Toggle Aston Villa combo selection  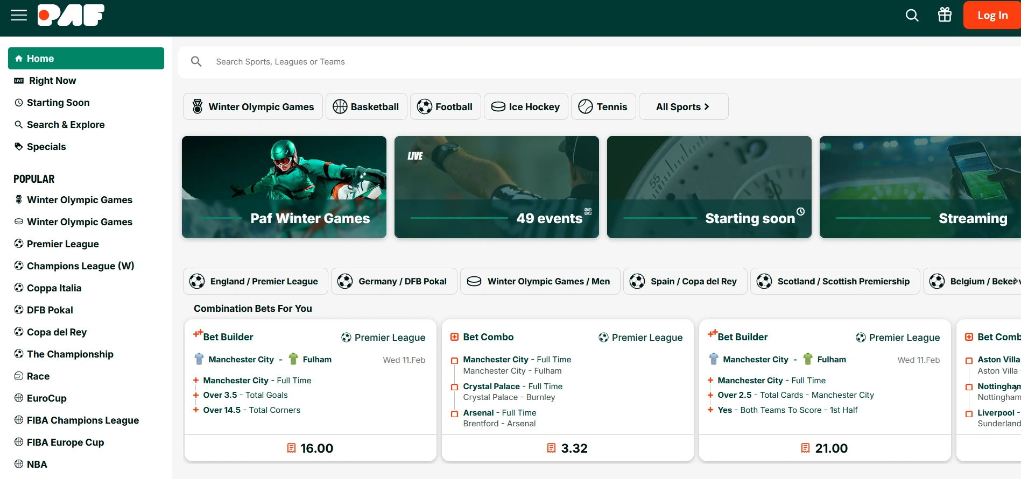969,360
